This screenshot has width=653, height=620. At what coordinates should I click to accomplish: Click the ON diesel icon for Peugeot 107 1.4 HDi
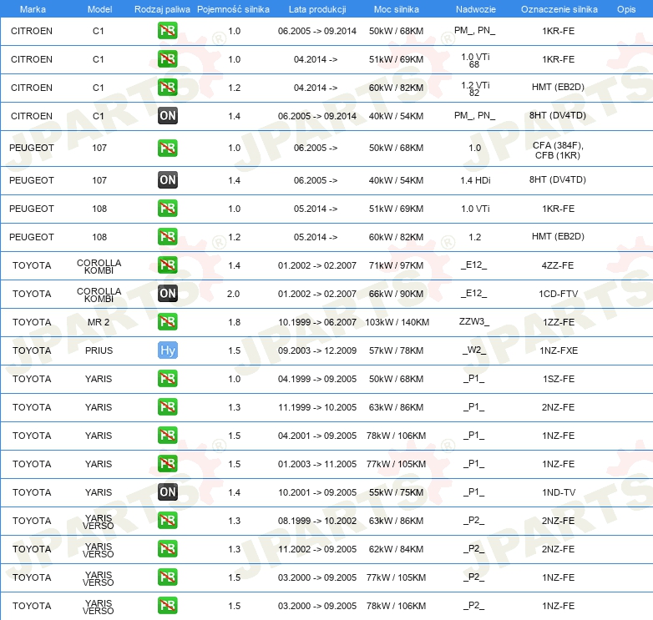[167, 179]
